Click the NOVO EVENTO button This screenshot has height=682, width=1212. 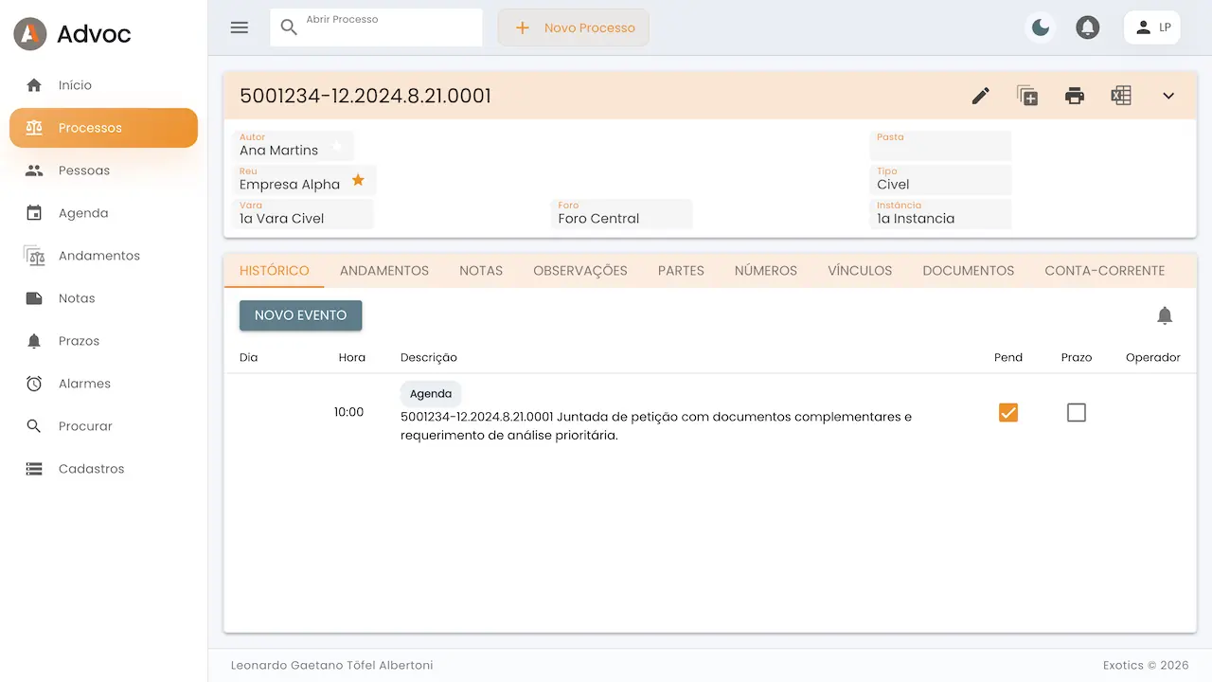tap(301, 315)
